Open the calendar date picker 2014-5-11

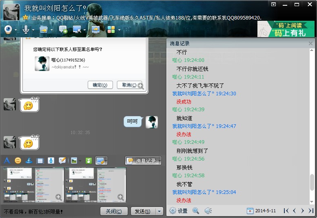261,211
